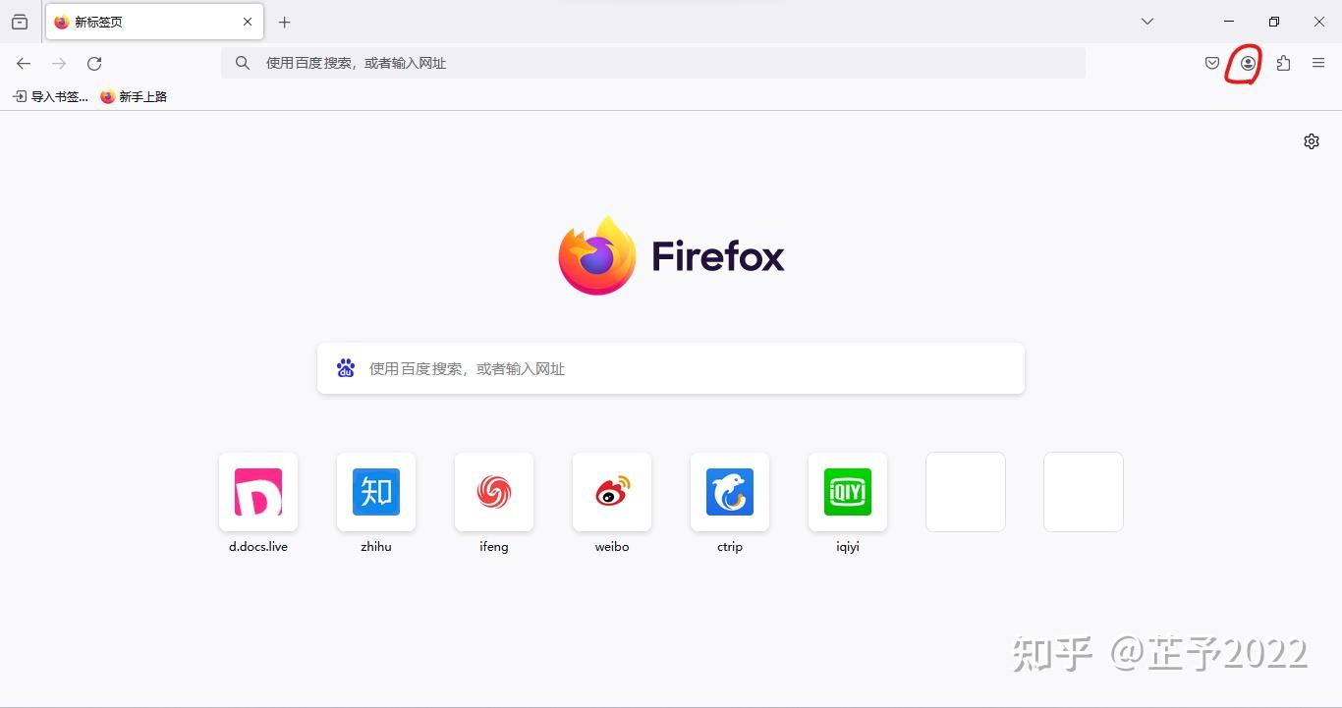The width and height of the screenshot is (1342, 708).
Task: Click the Baidu search engine icon
Action: click(x=345, y=367)
